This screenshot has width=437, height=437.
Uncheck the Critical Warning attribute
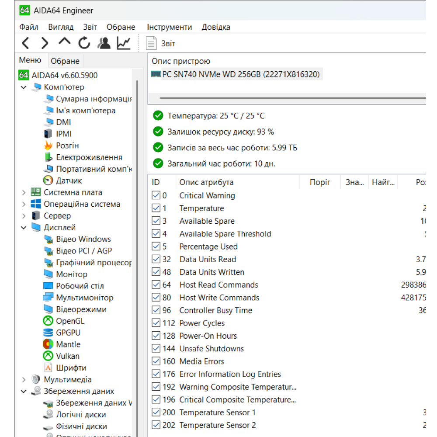(x=156, y=195)
